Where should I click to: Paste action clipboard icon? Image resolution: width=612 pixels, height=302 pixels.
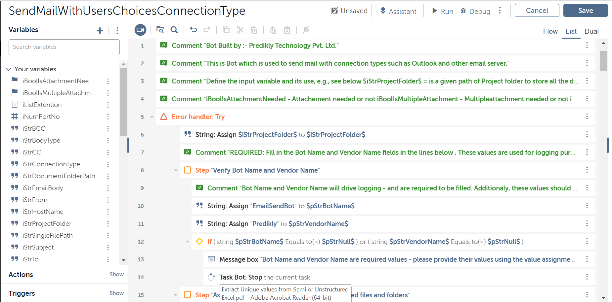pyautogui.click(x=254, y=30)
